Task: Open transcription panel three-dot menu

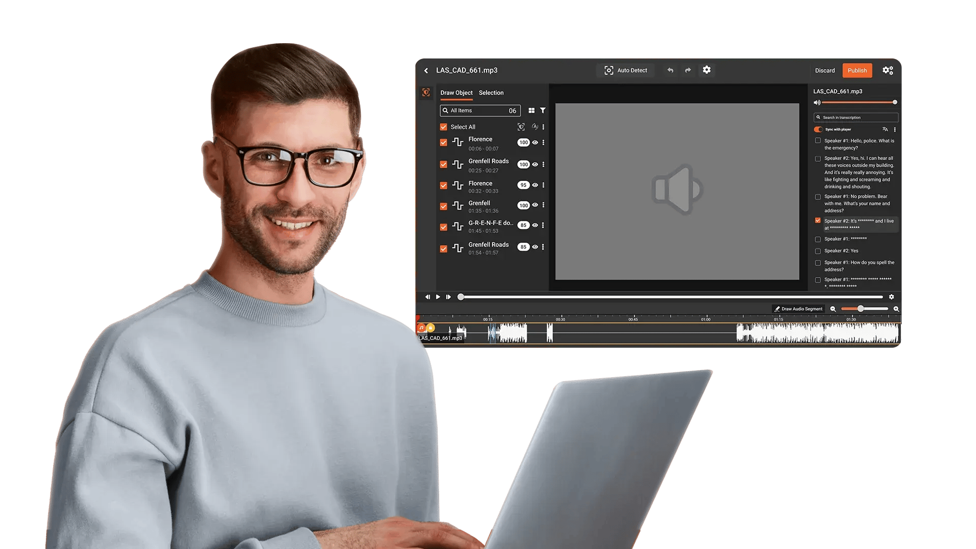Action: tap(895, 129)
